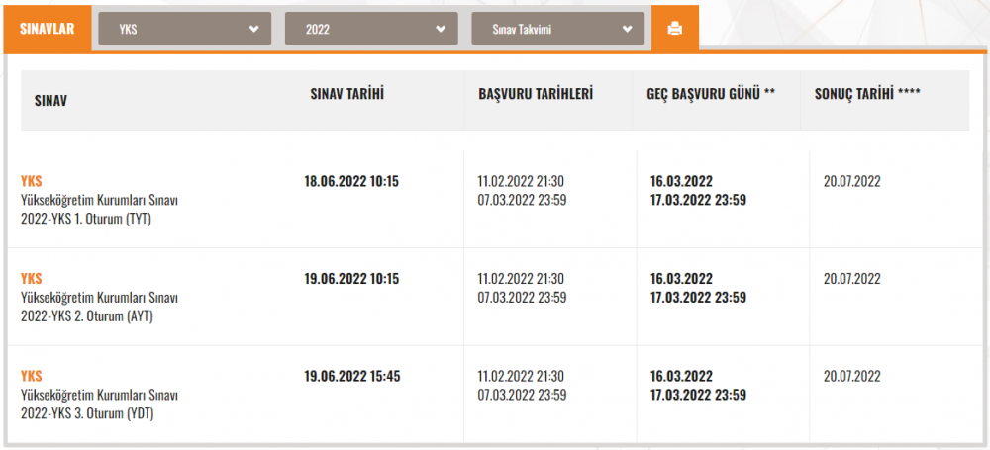Click the SONUÇ TARİHİ column header

coord(866,94)
